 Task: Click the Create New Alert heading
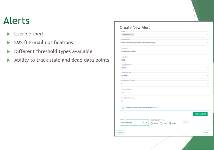(x=135, y=28)
